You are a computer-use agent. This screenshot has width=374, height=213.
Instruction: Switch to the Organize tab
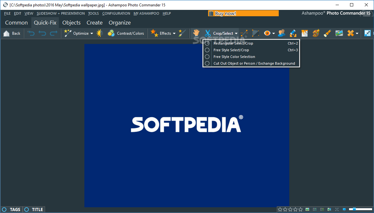tap(120, 23)
